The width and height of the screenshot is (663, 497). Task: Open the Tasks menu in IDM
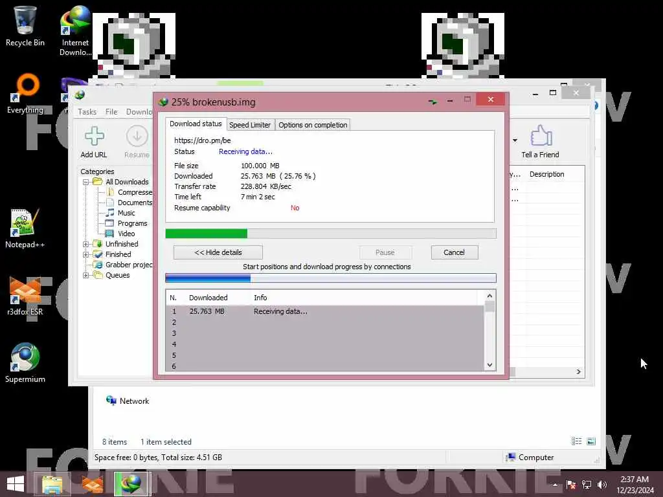coord(87,111)
